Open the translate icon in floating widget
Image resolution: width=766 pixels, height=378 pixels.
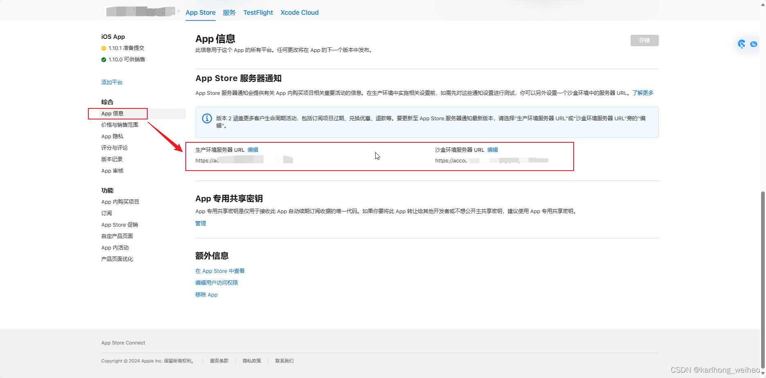click(x=754, y=44)
